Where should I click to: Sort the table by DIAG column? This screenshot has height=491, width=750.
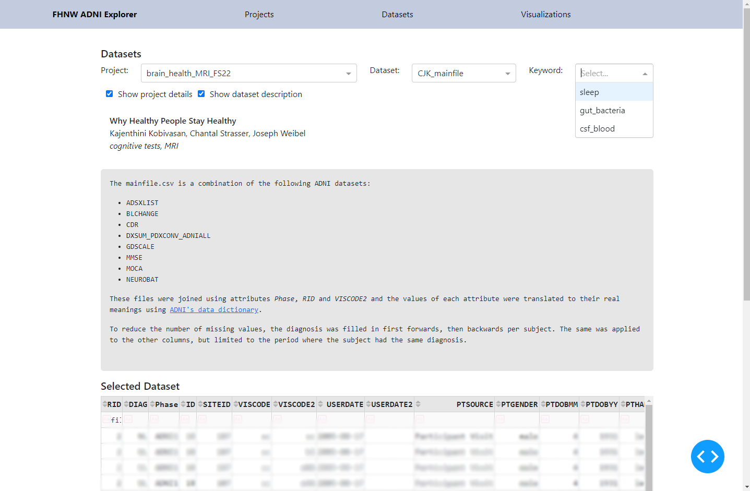click(126, 404)
